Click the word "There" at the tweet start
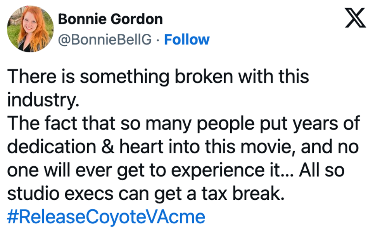 [29, 77]
